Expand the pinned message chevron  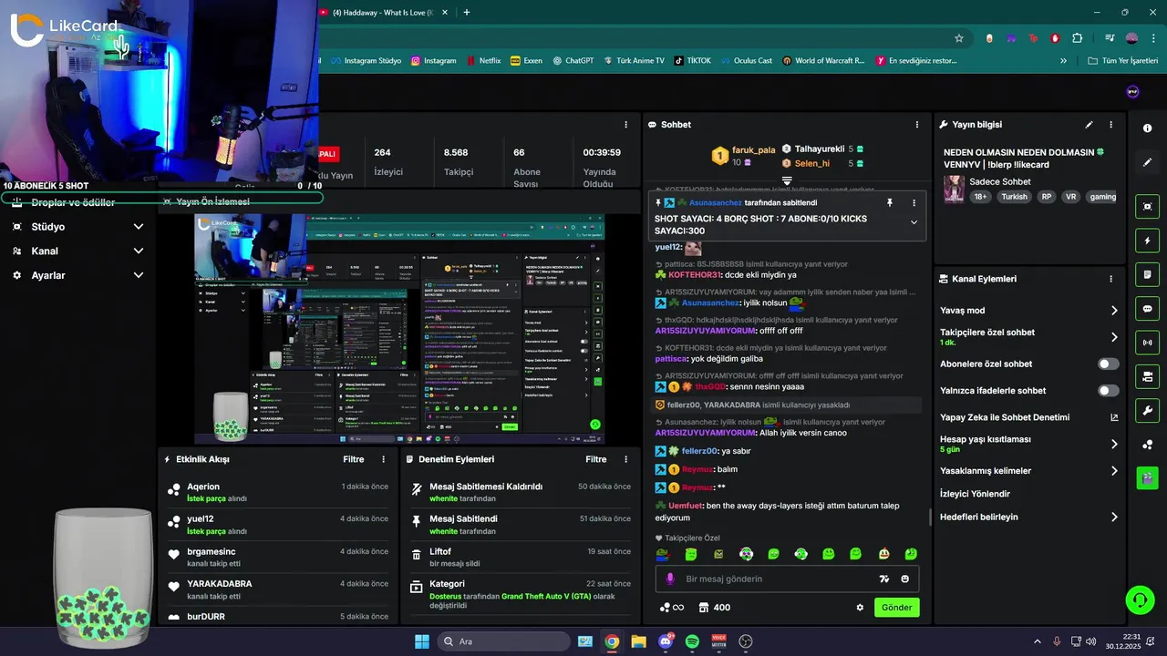914,222
